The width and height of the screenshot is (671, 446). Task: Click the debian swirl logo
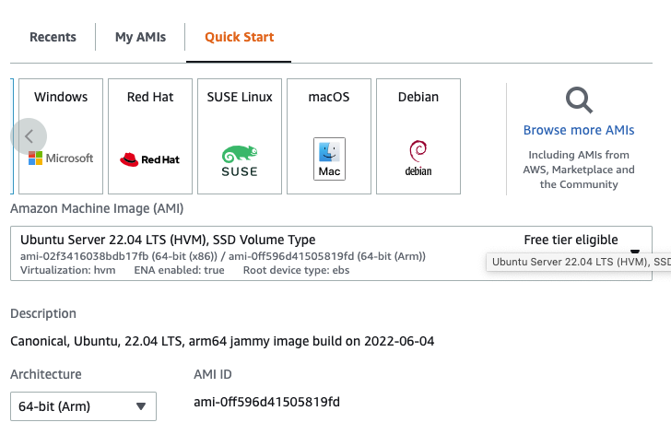tap(418, 158)
